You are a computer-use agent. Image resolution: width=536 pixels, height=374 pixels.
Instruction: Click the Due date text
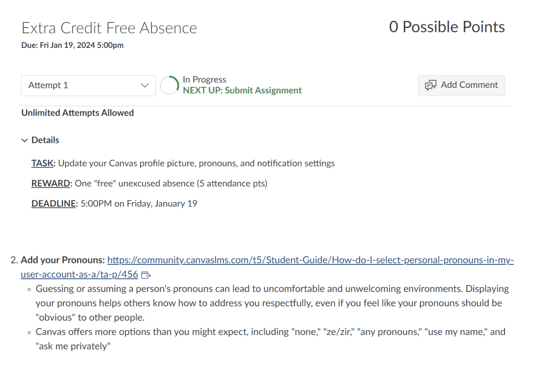(x=72, y=45)
